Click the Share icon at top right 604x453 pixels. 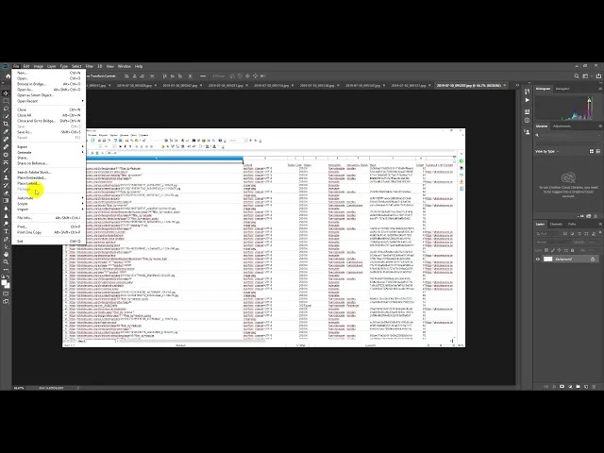(x=598, y=75)
